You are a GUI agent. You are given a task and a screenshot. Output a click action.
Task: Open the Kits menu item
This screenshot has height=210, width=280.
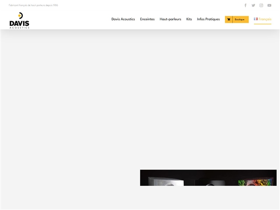coord(189,19)
